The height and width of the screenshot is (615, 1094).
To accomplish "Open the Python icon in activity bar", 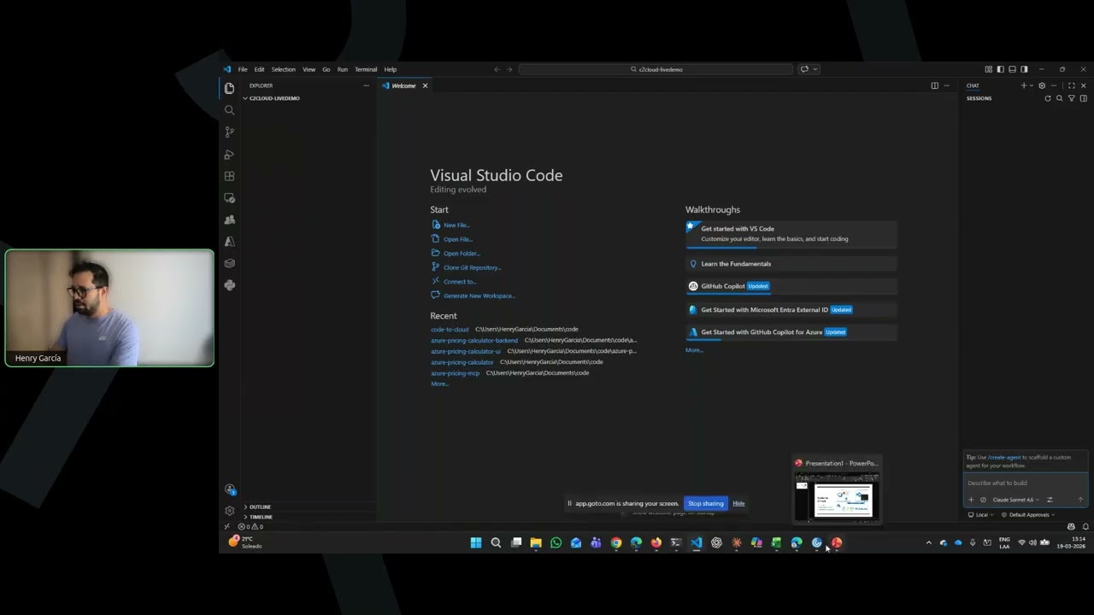I will click(229, 285).
